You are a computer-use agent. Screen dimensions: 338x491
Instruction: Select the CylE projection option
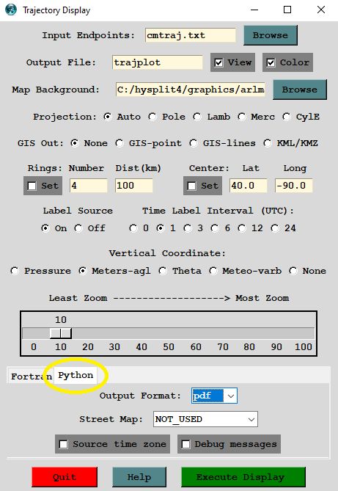click(287, 117)
